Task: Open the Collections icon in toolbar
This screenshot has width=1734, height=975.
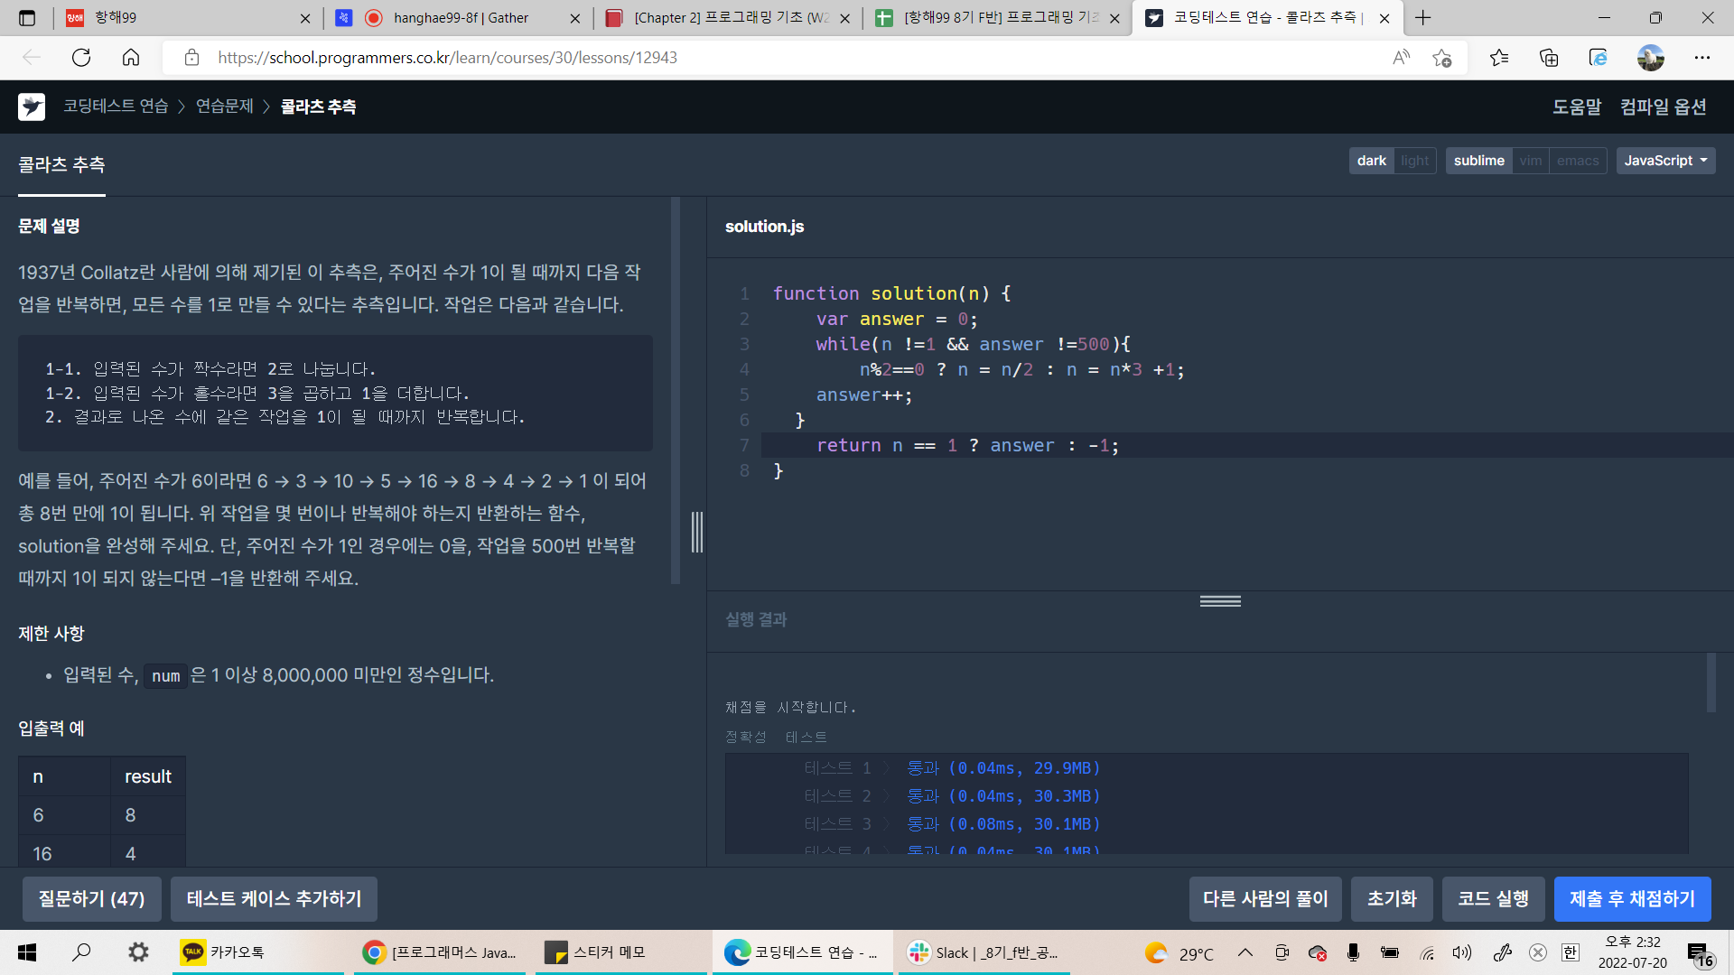Action: 1549,58
